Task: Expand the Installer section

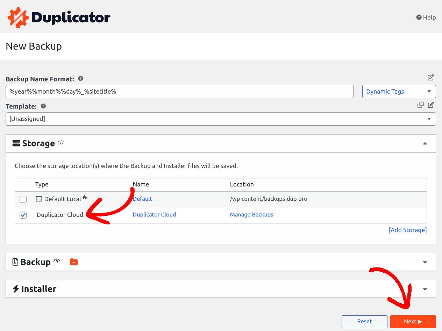Action: (x=425, y=289)
